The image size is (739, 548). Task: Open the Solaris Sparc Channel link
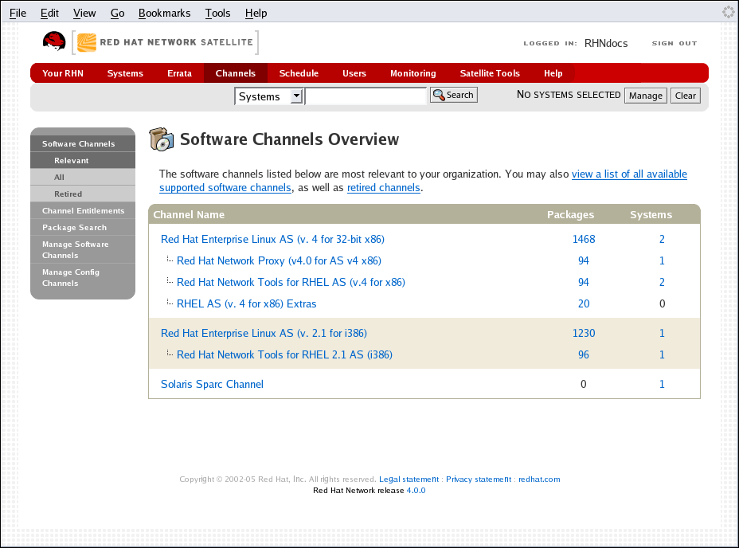click(x=212, y=384)
